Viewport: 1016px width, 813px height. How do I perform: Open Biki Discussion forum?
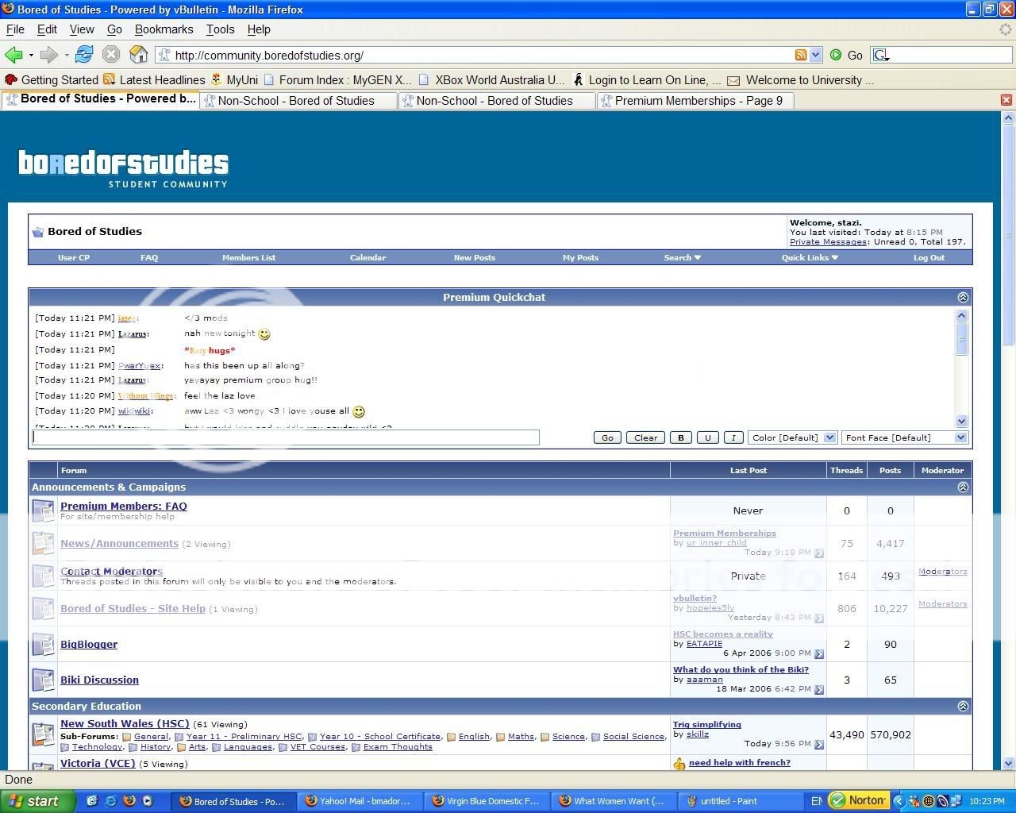99,680
